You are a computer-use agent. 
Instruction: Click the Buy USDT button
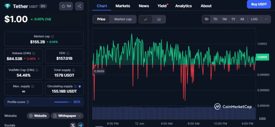[259, 4]
